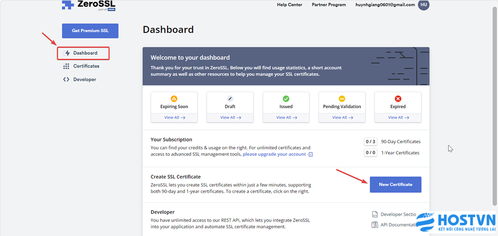The image size is (498, 236).
Task: View All under Pending Validation
Action: point(342,117)
